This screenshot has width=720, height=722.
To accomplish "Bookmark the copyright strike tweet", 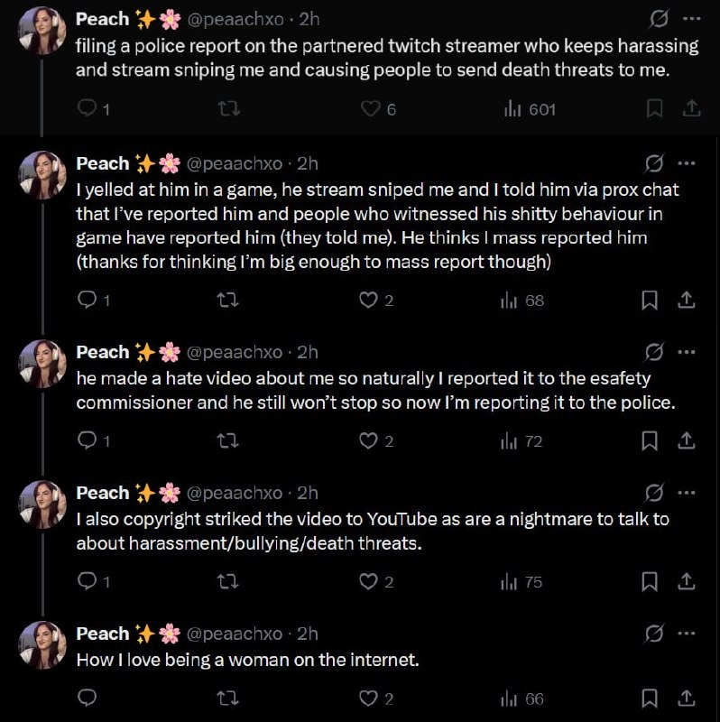I will pyautogui.click(x=650, y=581).
